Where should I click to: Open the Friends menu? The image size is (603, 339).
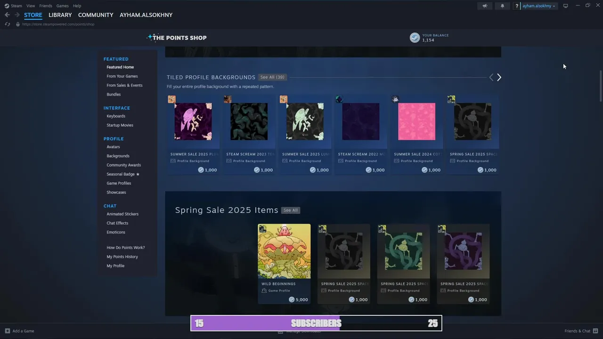tap(46, 6)
